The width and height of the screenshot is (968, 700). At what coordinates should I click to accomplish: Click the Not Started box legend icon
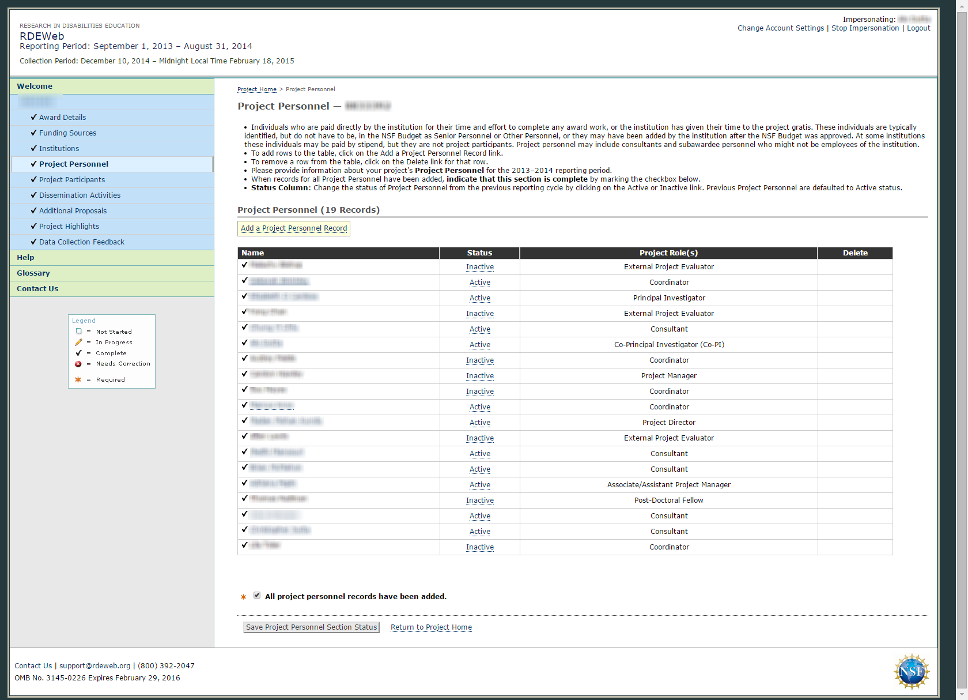(x=78, y=332)
